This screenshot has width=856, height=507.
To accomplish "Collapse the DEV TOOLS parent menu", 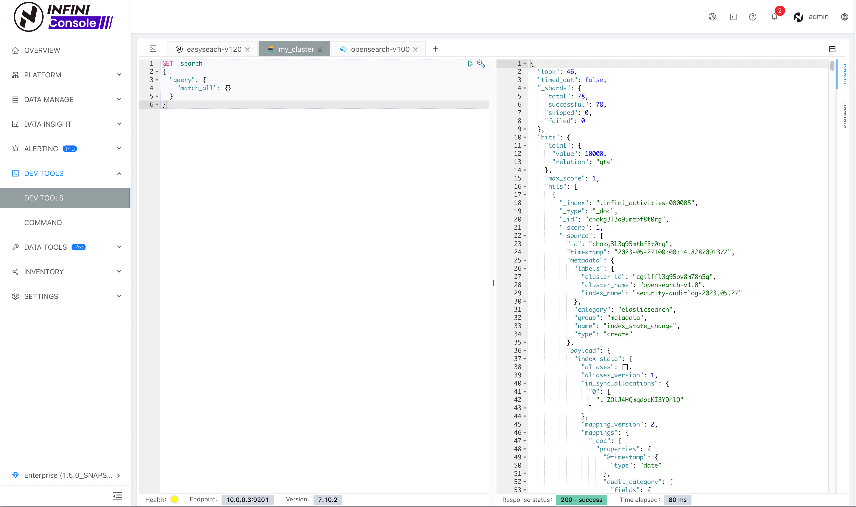I will (65, 173).
